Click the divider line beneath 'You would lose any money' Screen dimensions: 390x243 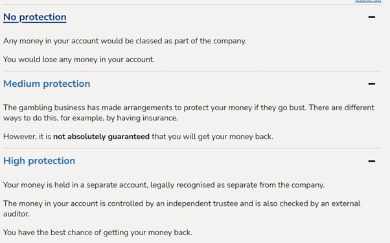[x=192, y=71]
